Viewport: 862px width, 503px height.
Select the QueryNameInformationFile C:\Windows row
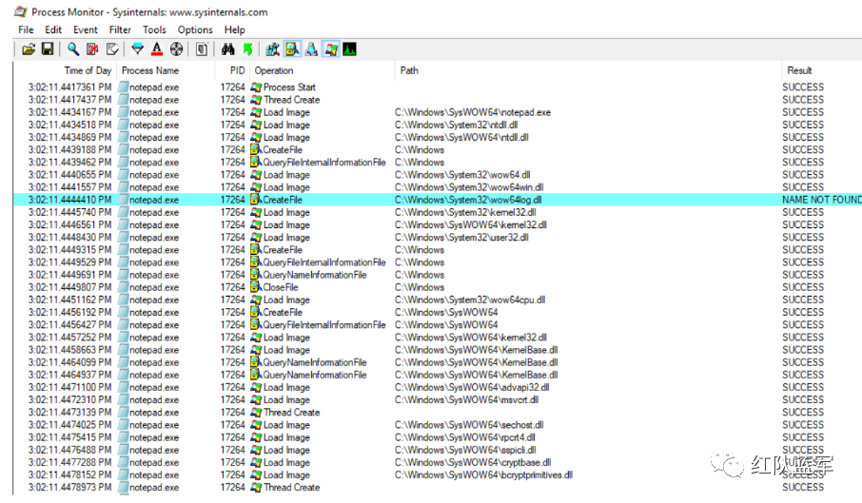click(x=437, y=275)
